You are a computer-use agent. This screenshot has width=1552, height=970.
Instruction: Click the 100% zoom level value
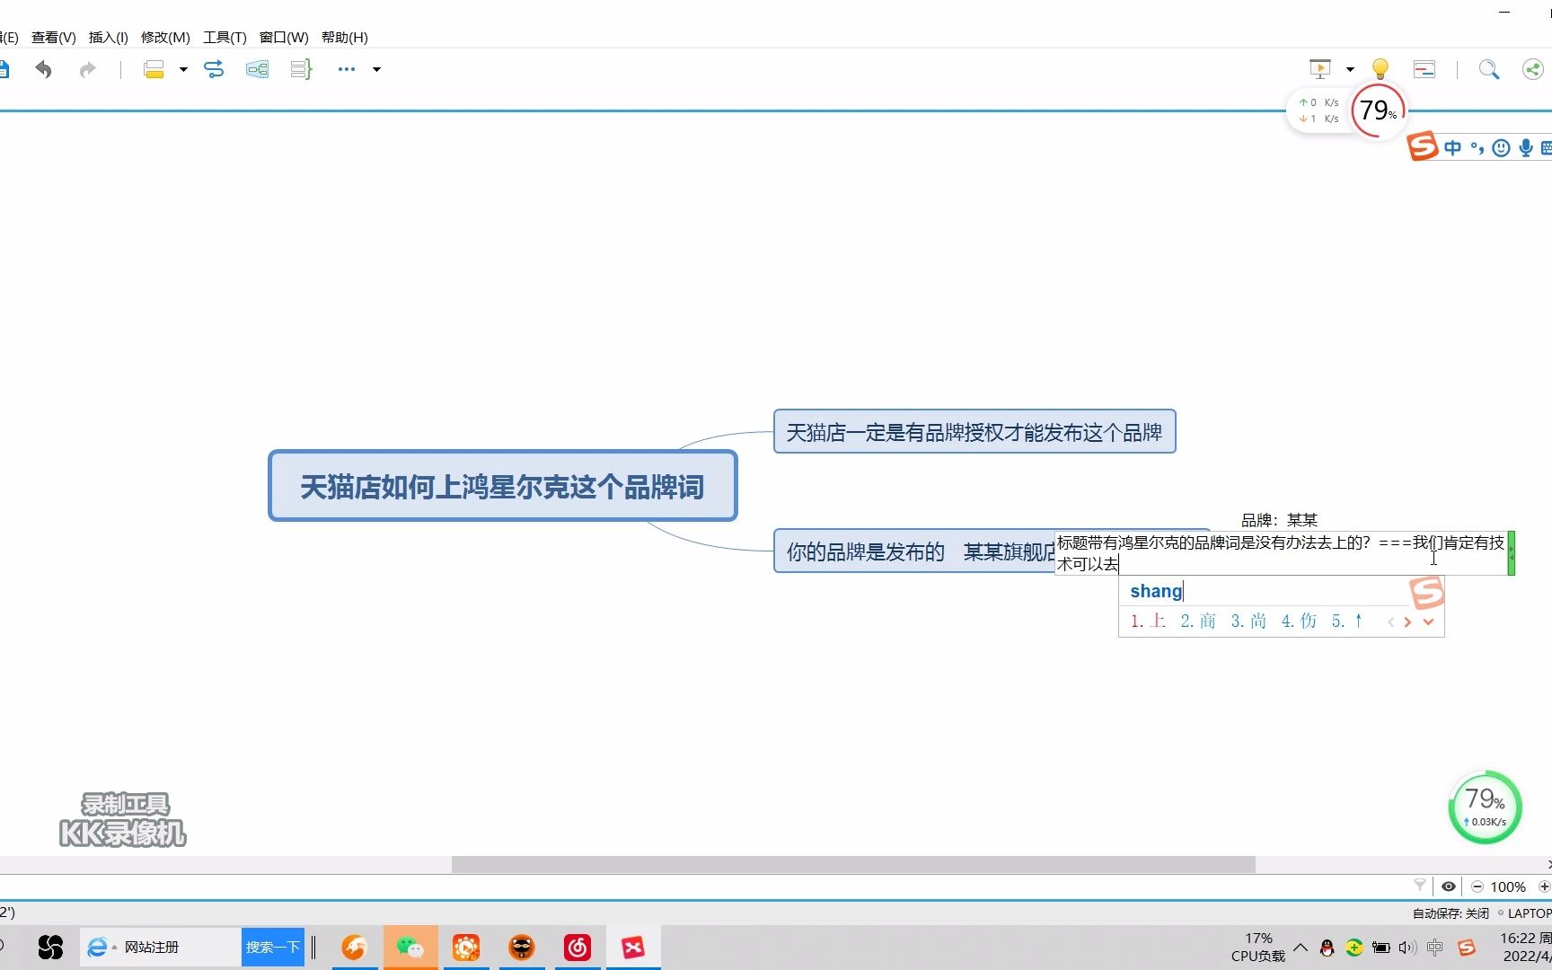tap(1508, 886)
